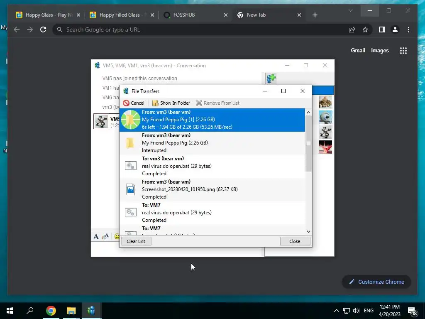Open Chrome three-dot menu
Screen dimensions: 425x319
[408, 29]
